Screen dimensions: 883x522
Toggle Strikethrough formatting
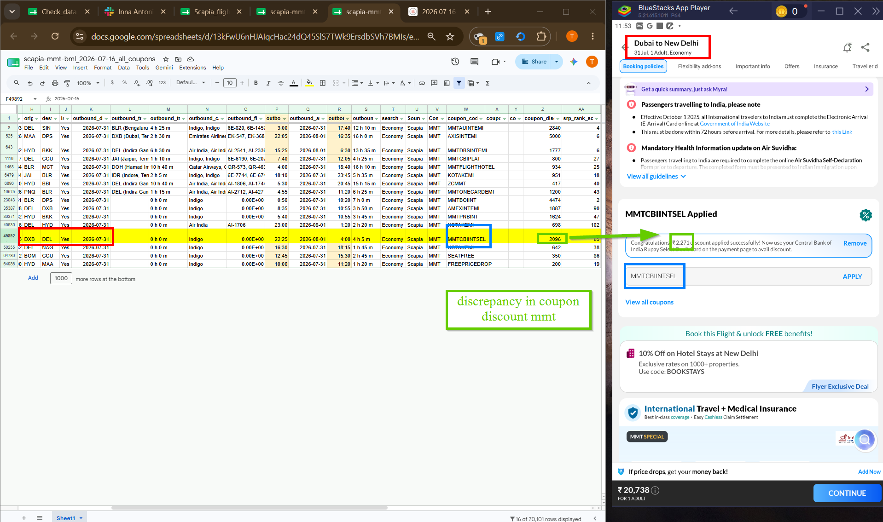coord(281,83)
